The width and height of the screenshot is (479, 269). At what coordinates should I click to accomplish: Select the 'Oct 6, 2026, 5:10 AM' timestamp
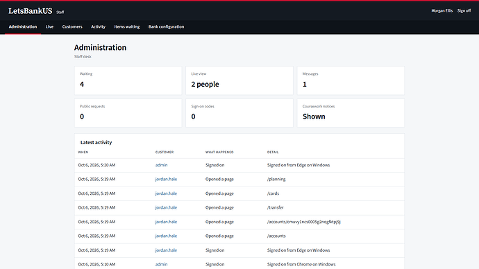pyautogui.click(x=96, y=264)
